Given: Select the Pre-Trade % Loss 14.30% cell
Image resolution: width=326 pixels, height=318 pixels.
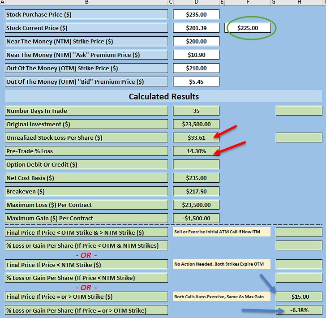Looking at the screenshot, I should (196, 151).
